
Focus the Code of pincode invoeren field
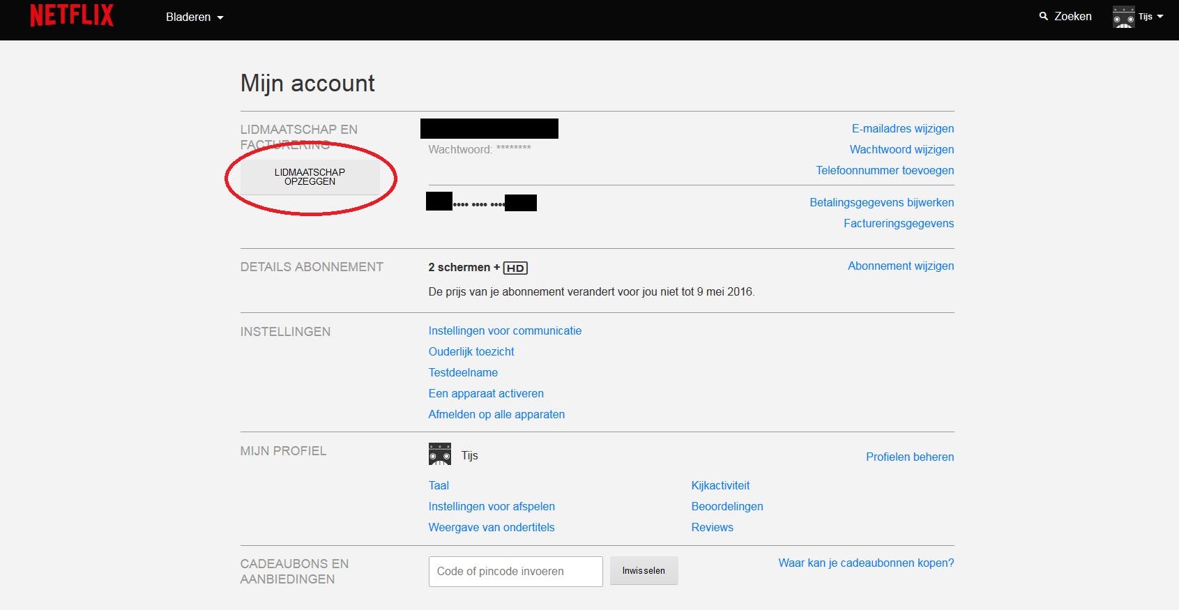click(515, 572)
